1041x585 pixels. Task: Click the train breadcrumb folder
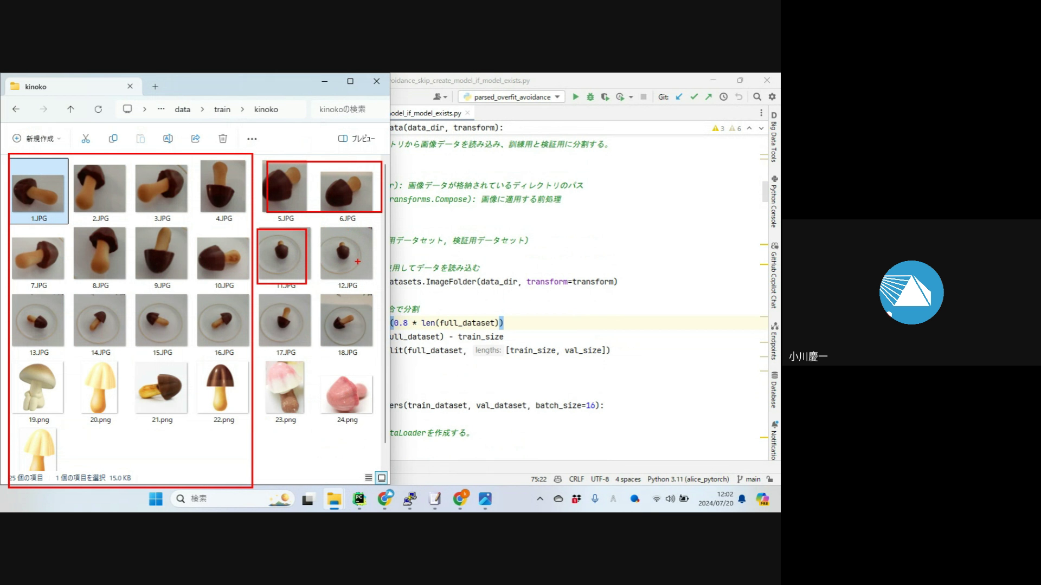coord(222,109)
